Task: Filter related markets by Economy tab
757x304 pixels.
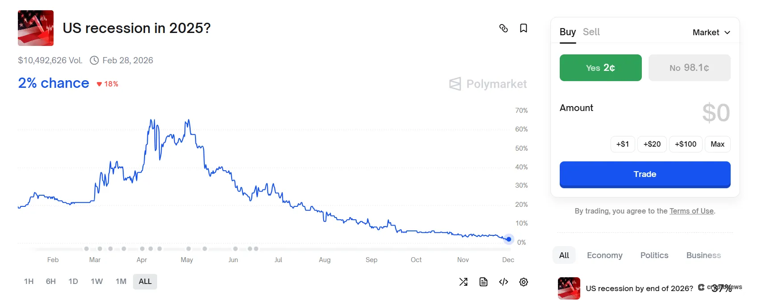Action: (604, 255)
